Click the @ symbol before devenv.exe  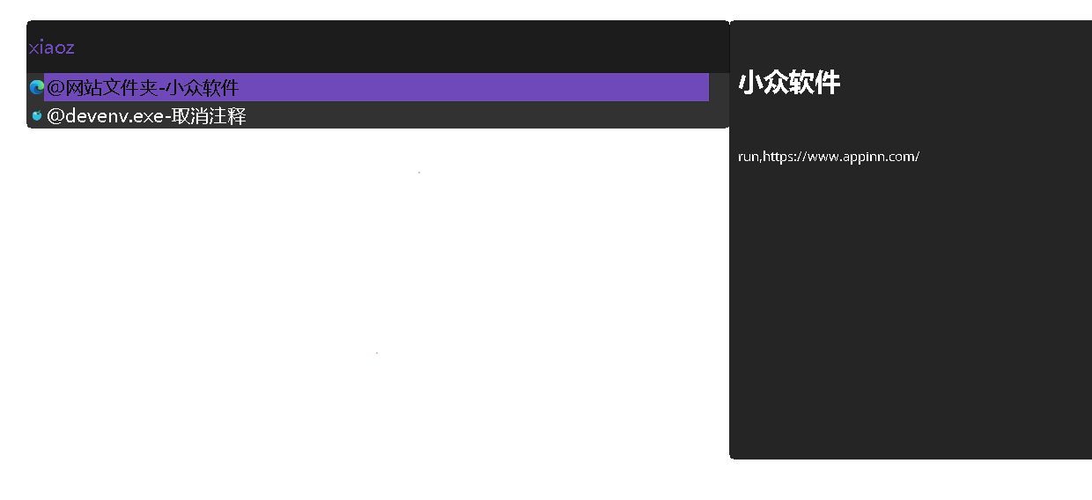click(x=55, y=116)
